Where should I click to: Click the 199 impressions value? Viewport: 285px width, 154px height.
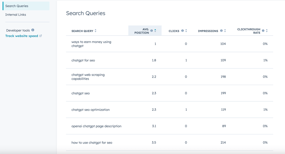pyautogui.click(x=223, y=93)
